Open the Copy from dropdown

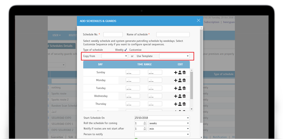click(115, 56)
